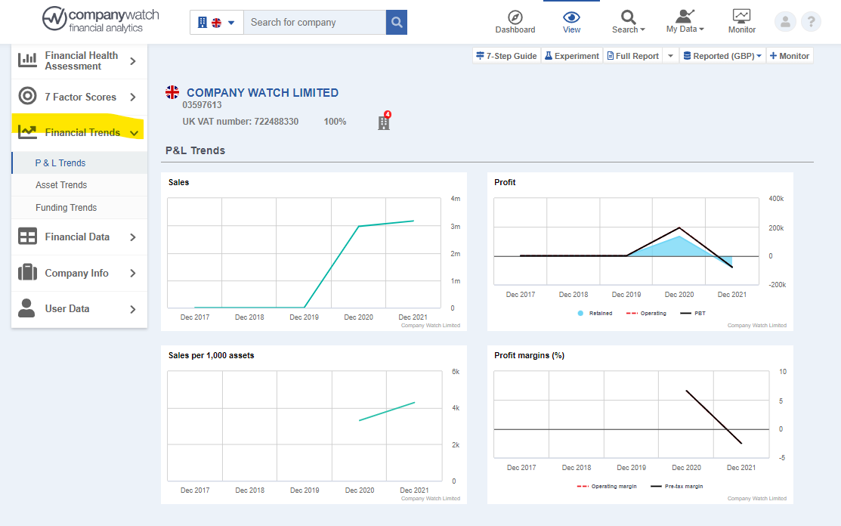Expand the Company Info section
This screenshot has height=526, width=841.
[x=79, y=274]
